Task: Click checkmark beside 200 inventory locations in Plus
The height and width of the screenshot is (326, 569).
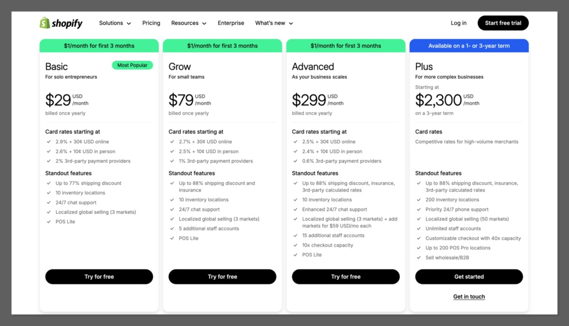Action: click(x=420, y=199)
